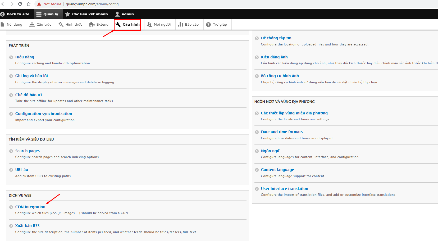Open the Hiệu năng performance settings
This screenshot has height=251, width=438.
click(25, 57)
